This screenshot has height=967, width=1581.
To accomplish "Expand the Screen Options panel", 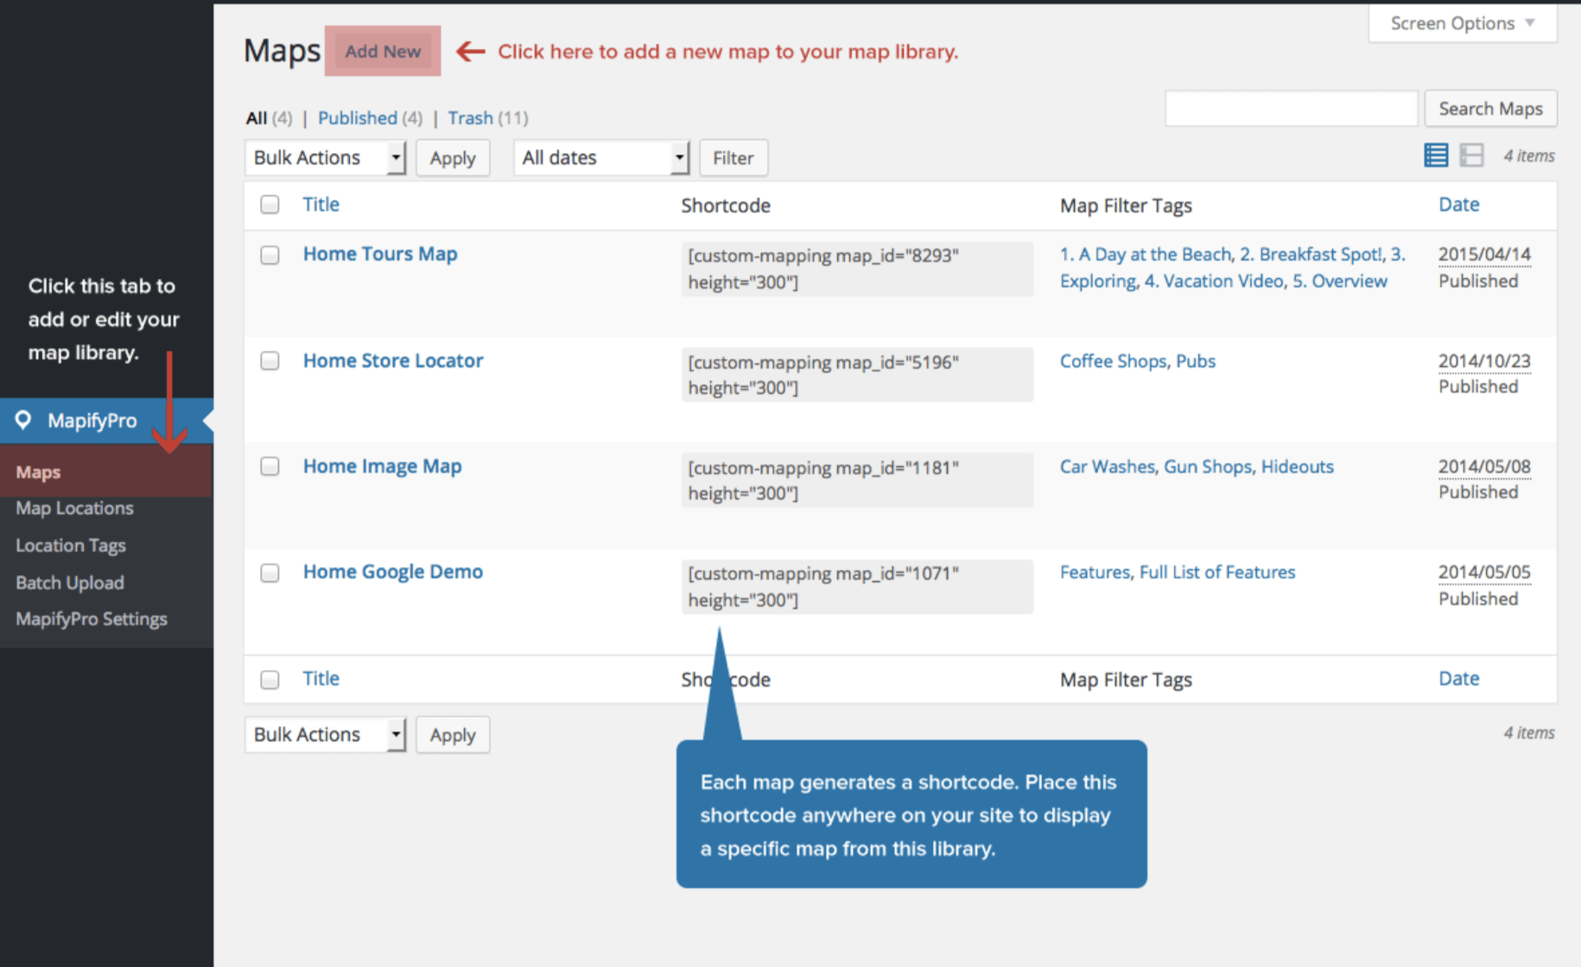I will (1462, 23).
